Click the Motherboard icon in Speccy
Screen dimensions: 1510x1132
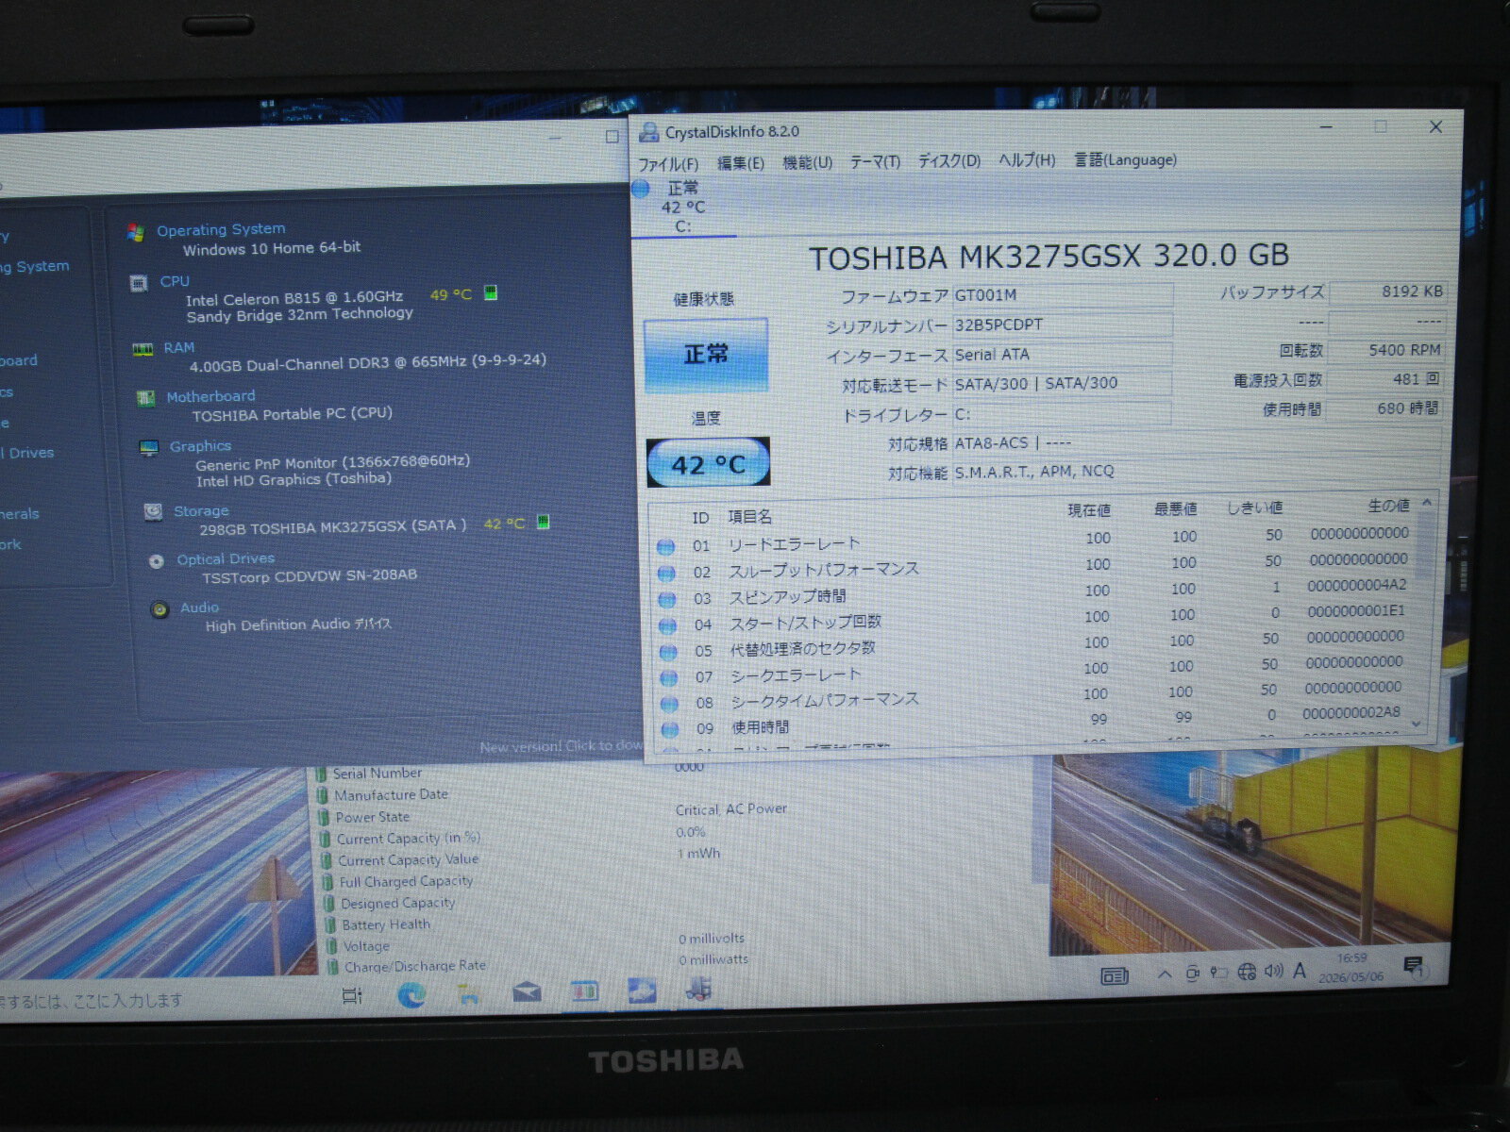click(145, 398)
